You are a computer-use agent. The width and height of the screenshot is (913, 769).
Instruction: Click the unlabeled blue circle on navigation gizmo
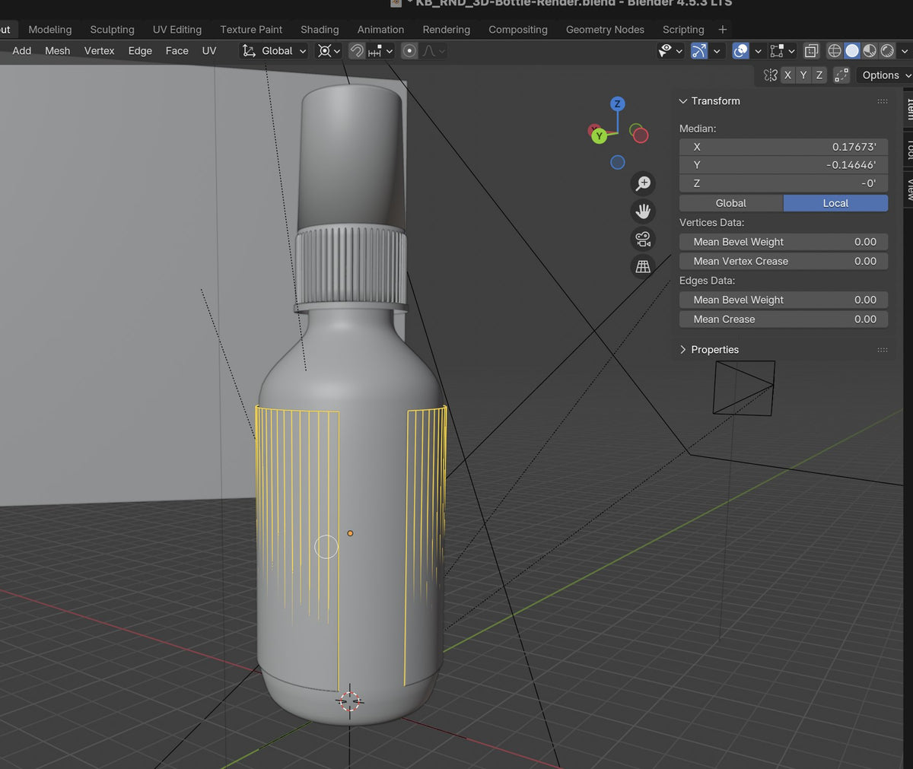point(618,162)
